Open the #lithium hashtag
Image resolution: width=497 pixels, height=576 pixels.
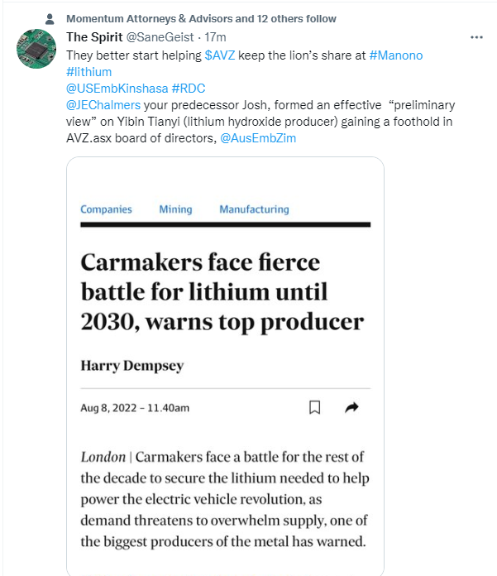(88, 71)
